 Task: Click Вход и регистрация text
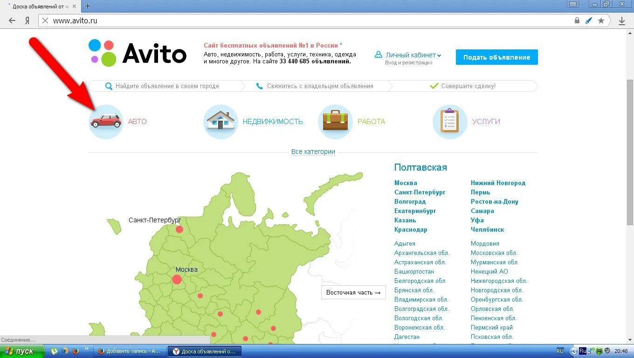click(409, 63)
